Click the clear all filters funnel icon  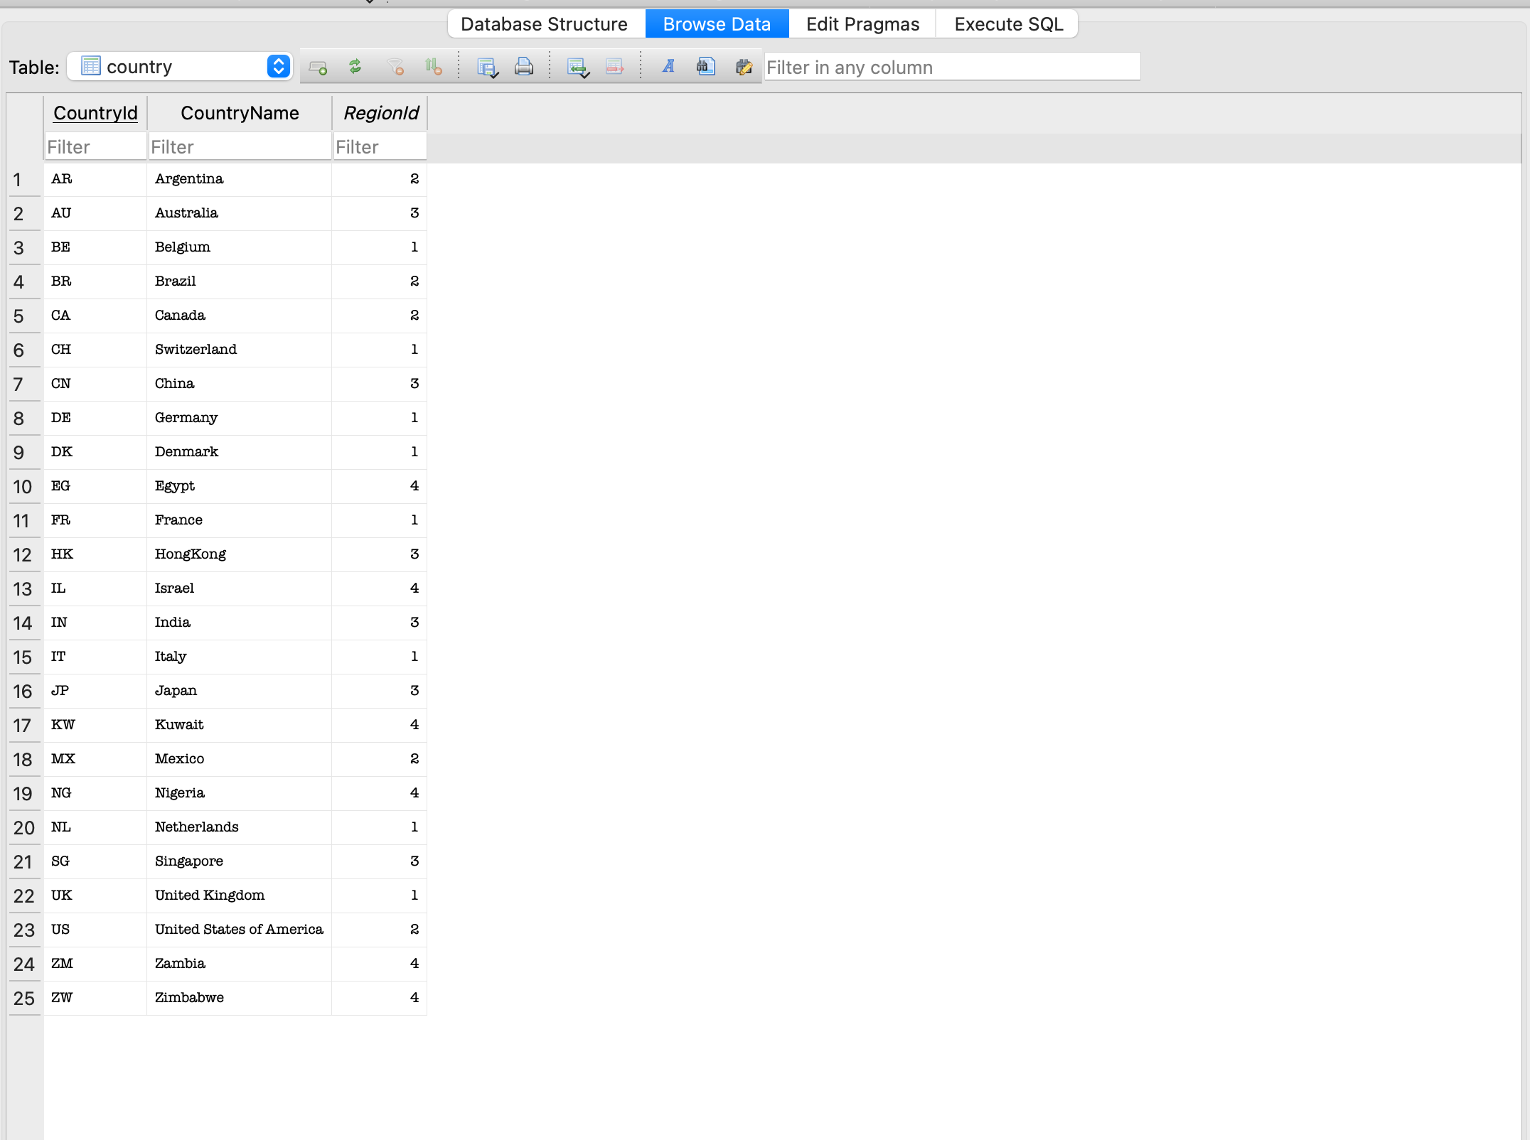point(395,67)
